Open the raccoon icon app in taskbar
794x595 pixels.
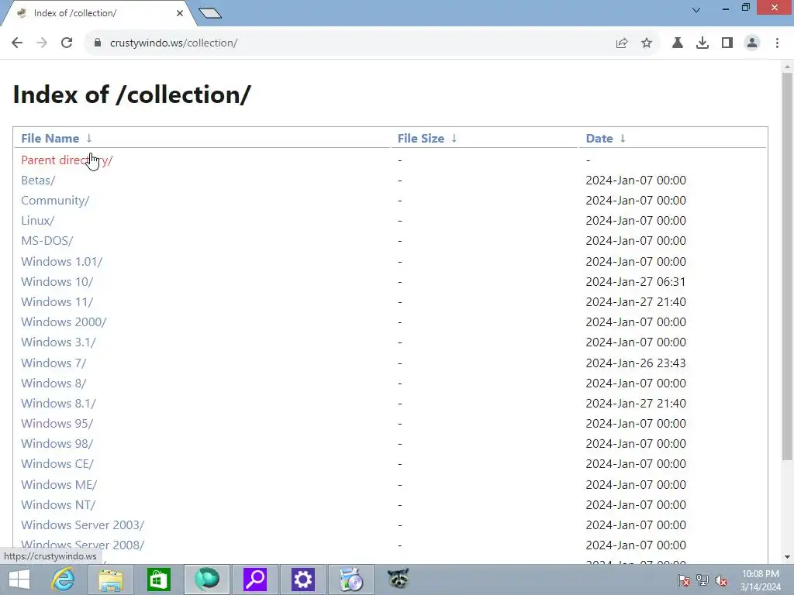[399, 580]
